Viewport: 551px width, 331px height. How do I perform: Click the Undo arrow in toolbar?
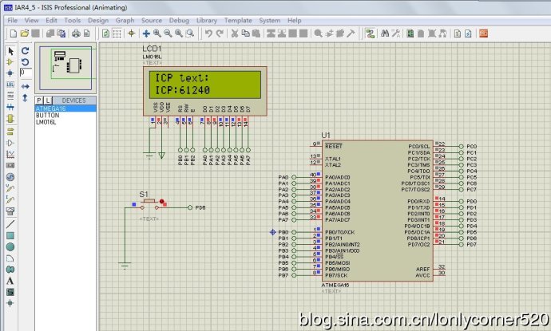tap(208, 33)
